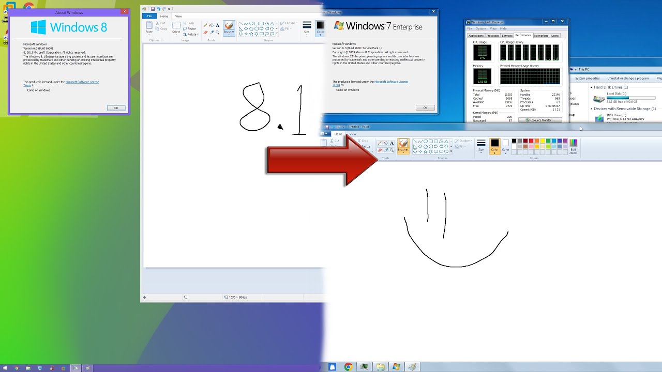Click the DVD Drive (D:) icon
Image resolution: width=662 pixels, height=372 pixels.
click(599, 118)
